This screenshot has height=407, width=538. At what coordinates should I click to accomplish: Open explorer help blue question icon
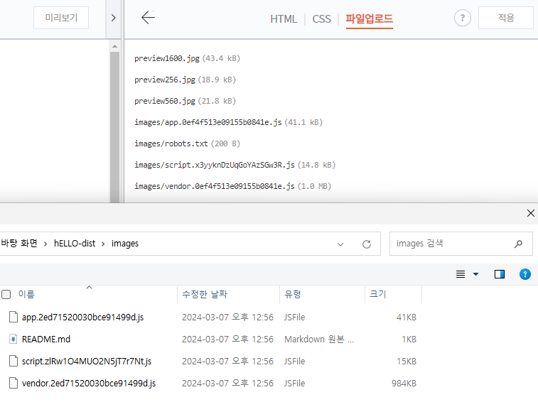525,274
